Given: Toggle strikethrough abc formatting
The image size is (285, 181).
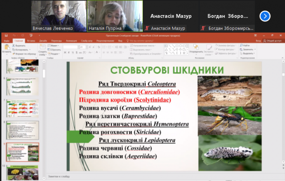Looking at the screenshot, I should point(80,52).
